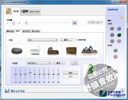The width and height of the screenshot is (128, 100).
Task: Open the Digital Output device tab
Action: coord(30,12)
